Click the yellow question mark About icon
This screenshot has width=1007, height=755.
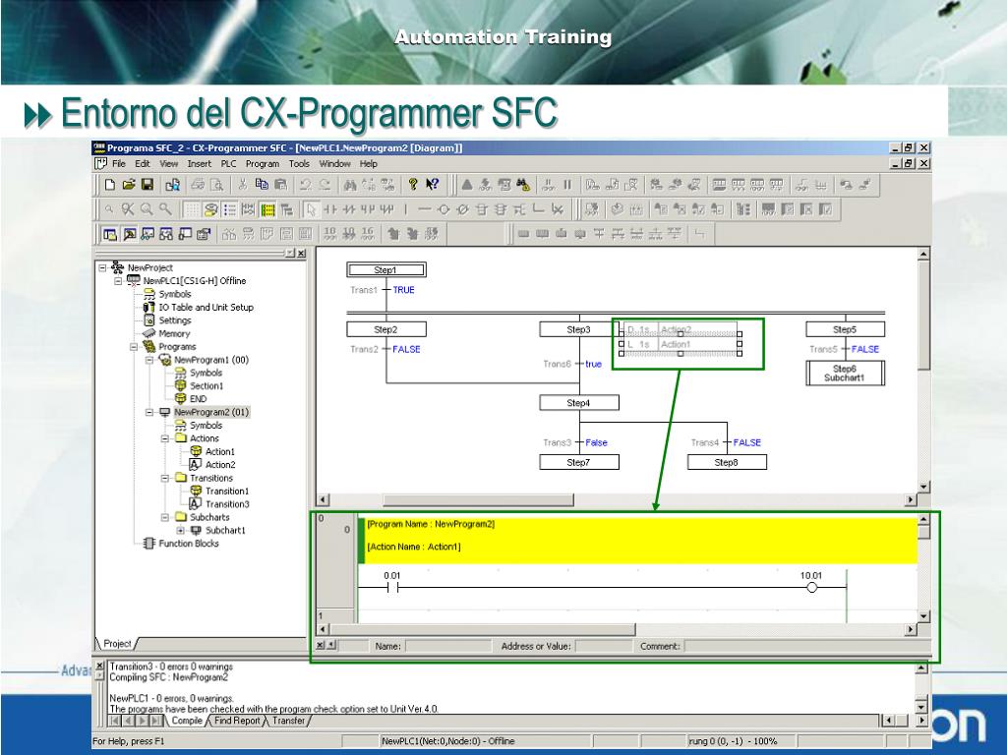pyautogui.click(x=413, y=185)
